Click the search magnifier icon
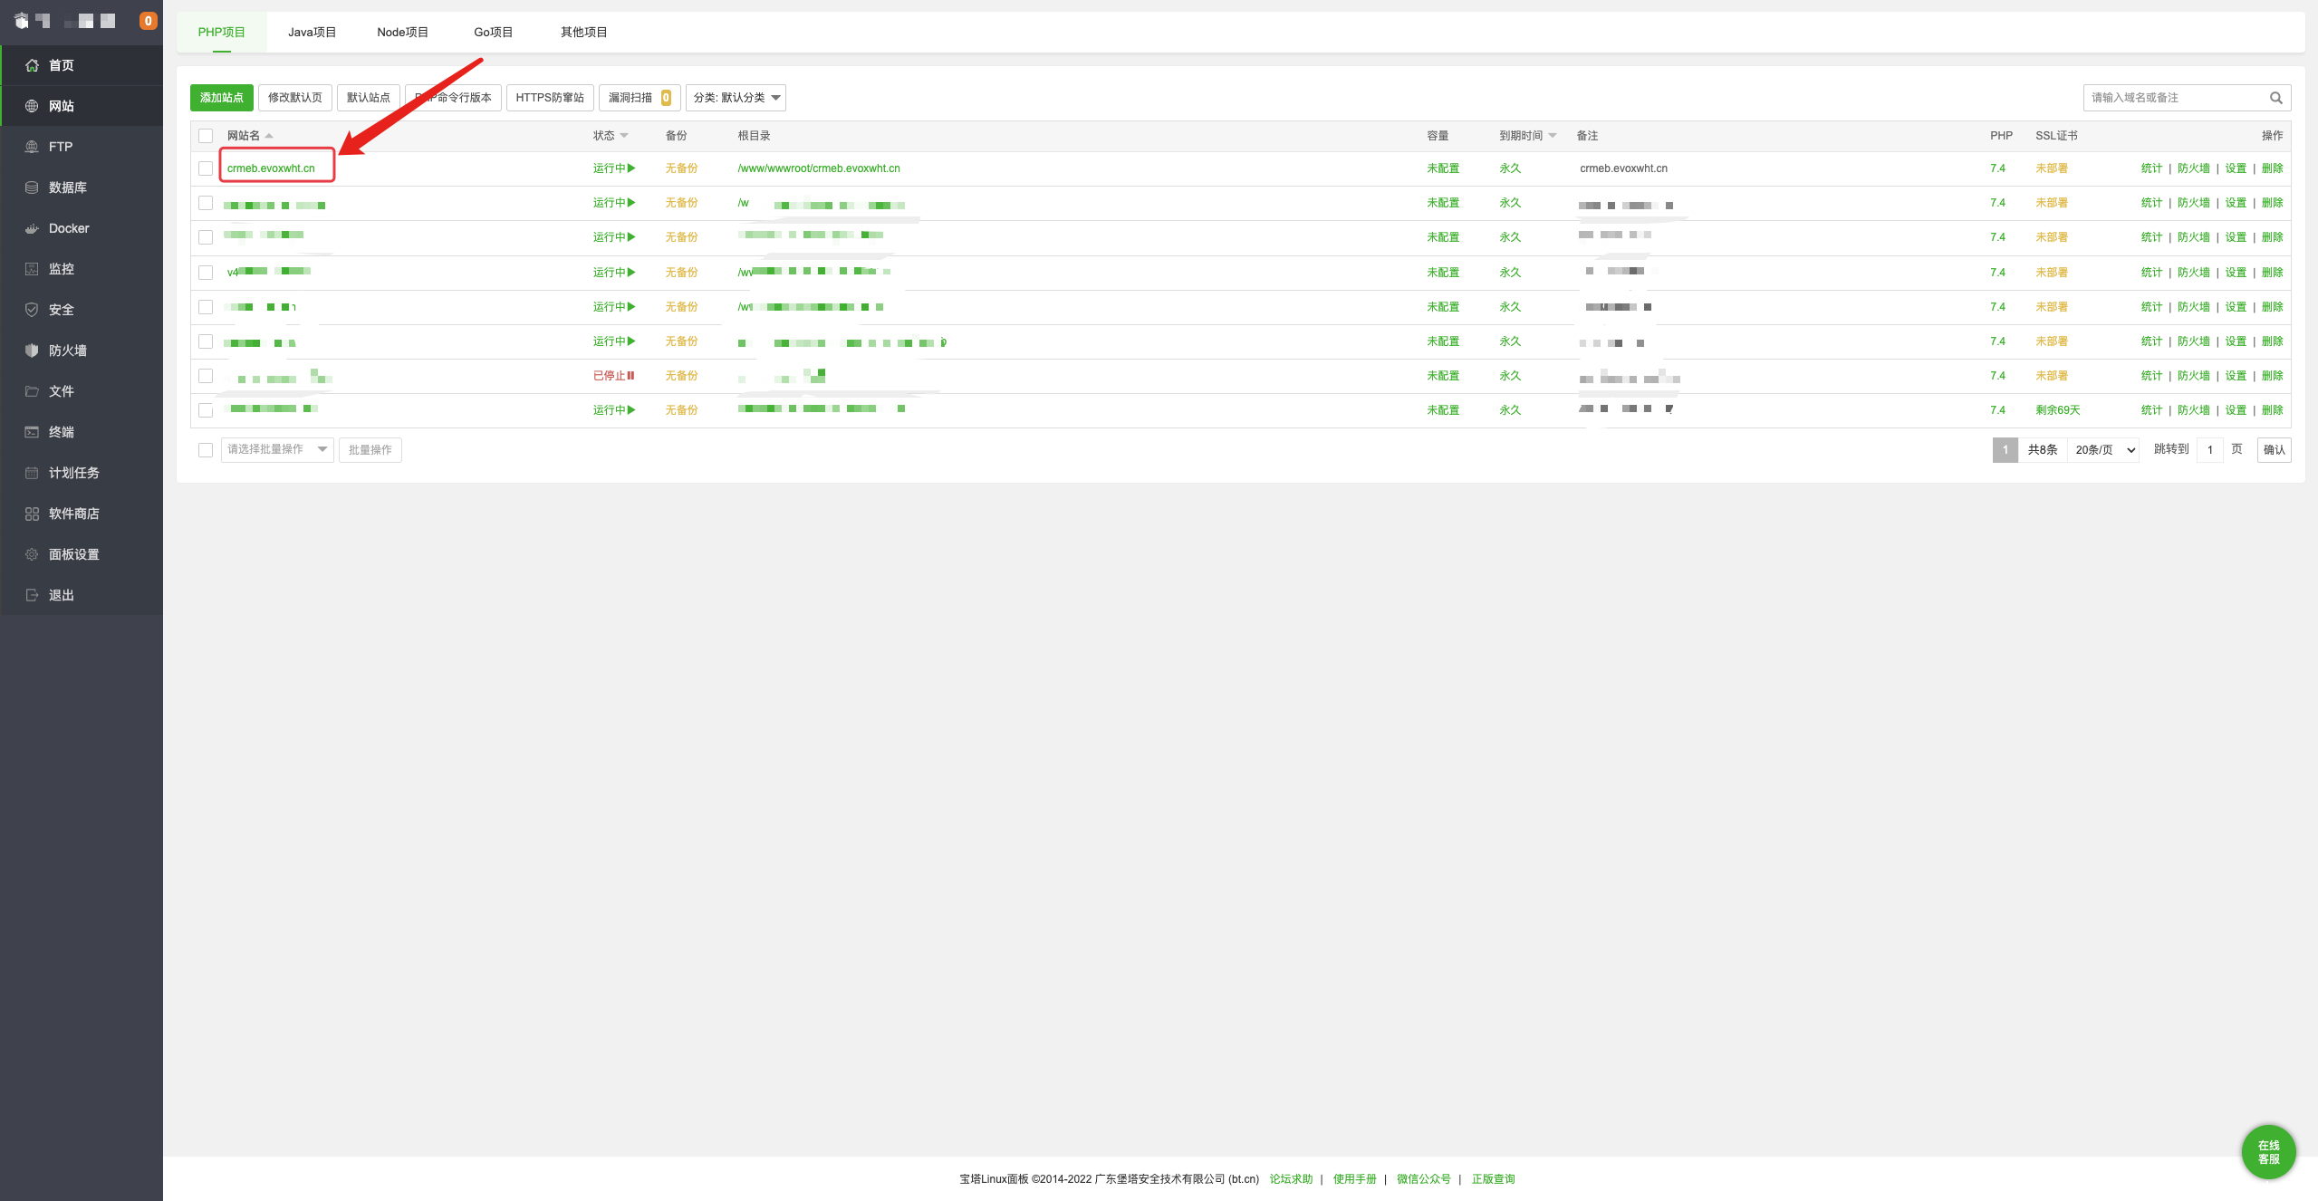The width and height of the screenshot is (2318, 1201). pyautogui.click(x=2275, y=98)
